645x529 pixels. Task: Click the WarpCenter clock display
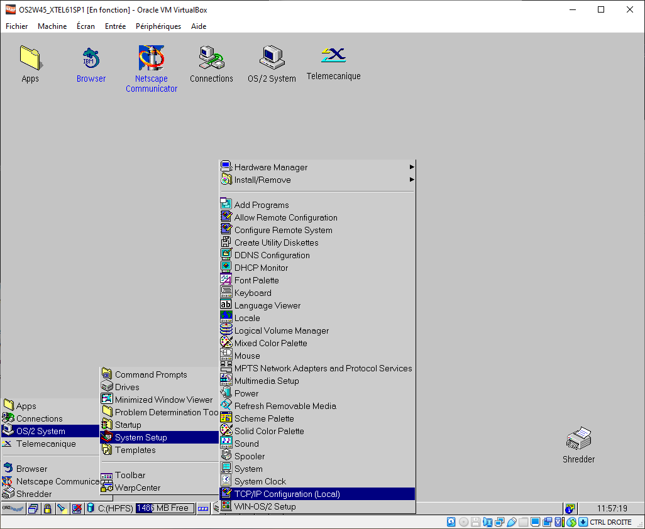click(x=610, y=508)
